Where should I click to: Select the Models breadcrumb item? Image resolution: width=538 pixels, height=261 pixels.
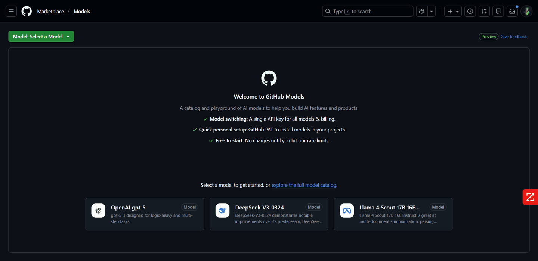[x=82, y=12]
